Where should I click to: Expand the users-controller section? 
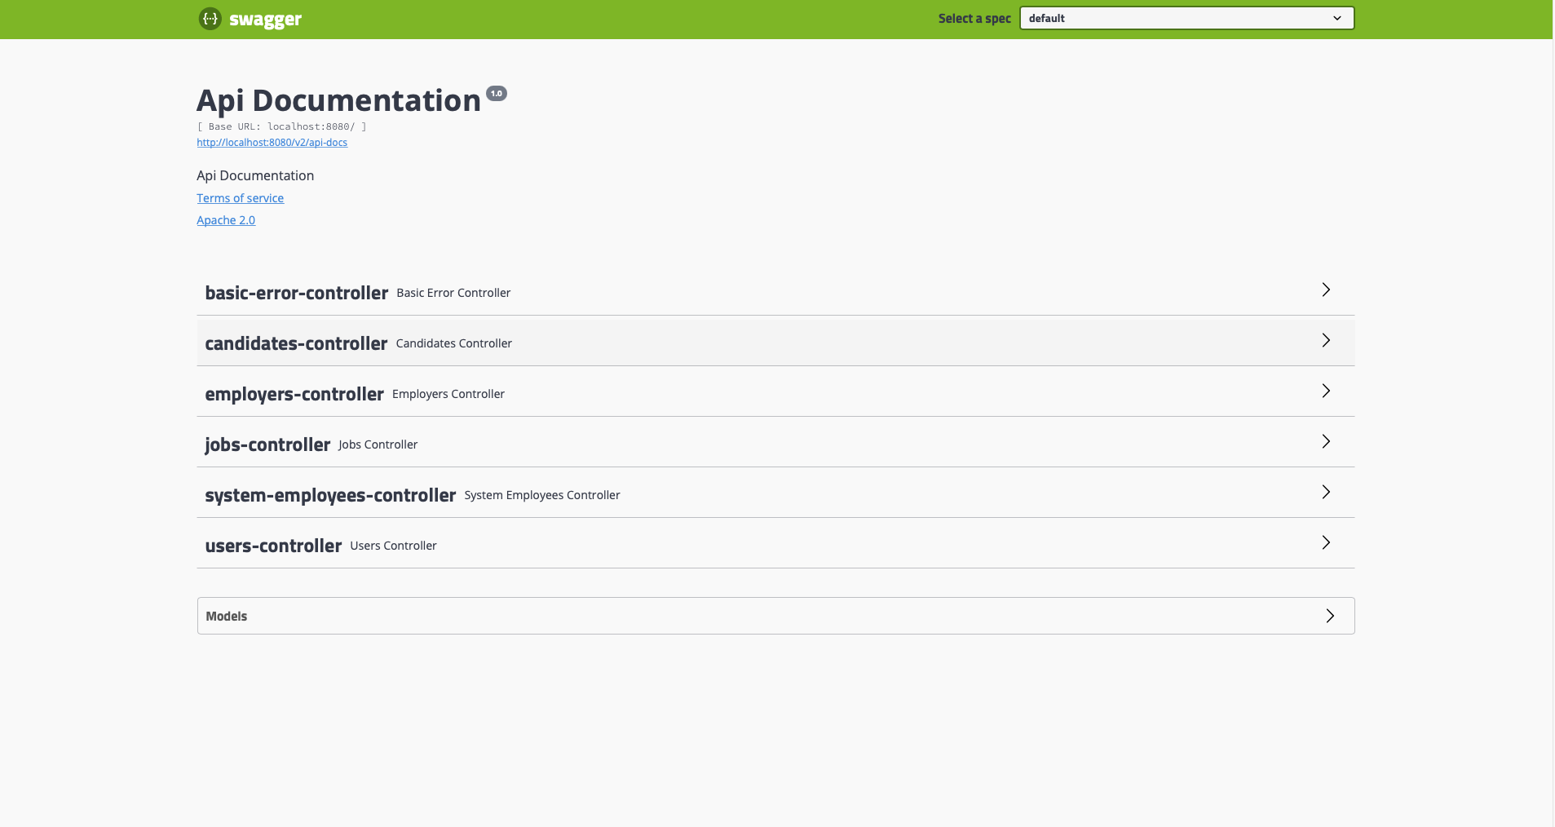pos(273,546)
